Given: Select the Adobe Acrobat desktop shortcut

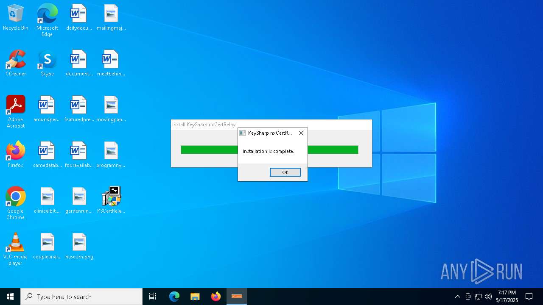Looking at the screenshot, I should click(x=16, y=112).
